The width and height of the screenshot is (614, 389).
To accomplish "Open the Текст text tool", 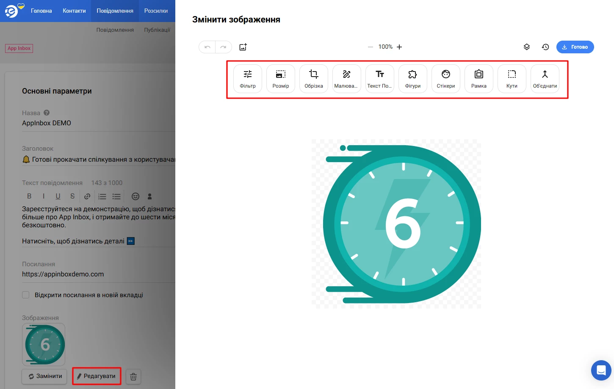I will [x=380, y=79].
